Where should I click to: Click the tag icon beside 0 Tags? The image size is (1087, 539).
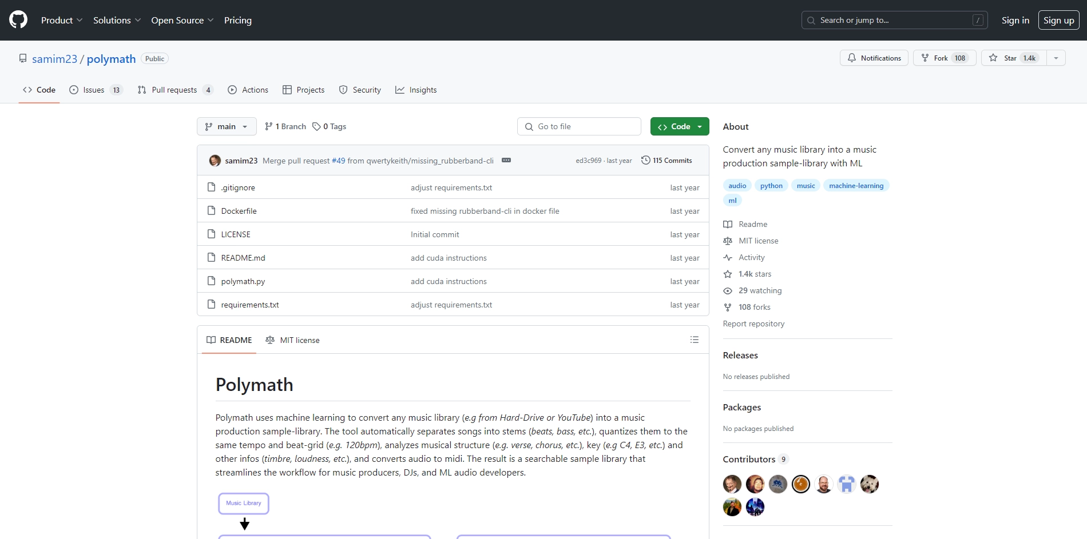pos(316,127)
